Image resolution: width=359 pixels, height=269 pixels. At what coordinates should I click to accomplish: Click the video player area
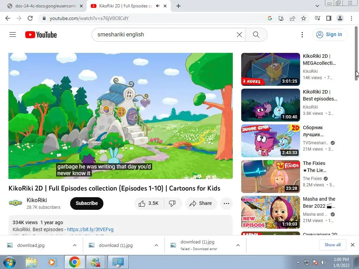(x=121, y=116)
